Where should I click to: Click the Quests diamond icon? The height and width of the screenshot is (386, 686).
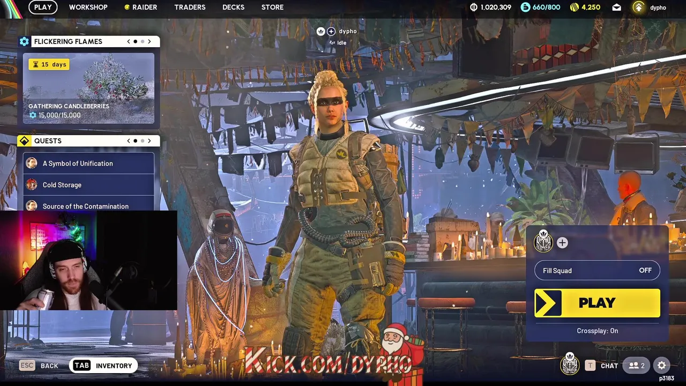(x=24, y=140)
